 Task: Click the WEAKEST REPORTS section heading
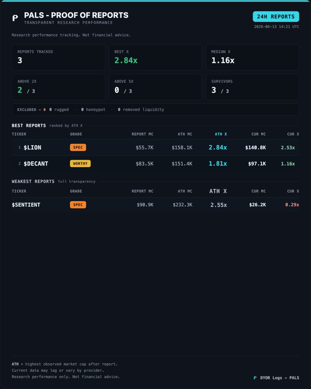[33, 182]
